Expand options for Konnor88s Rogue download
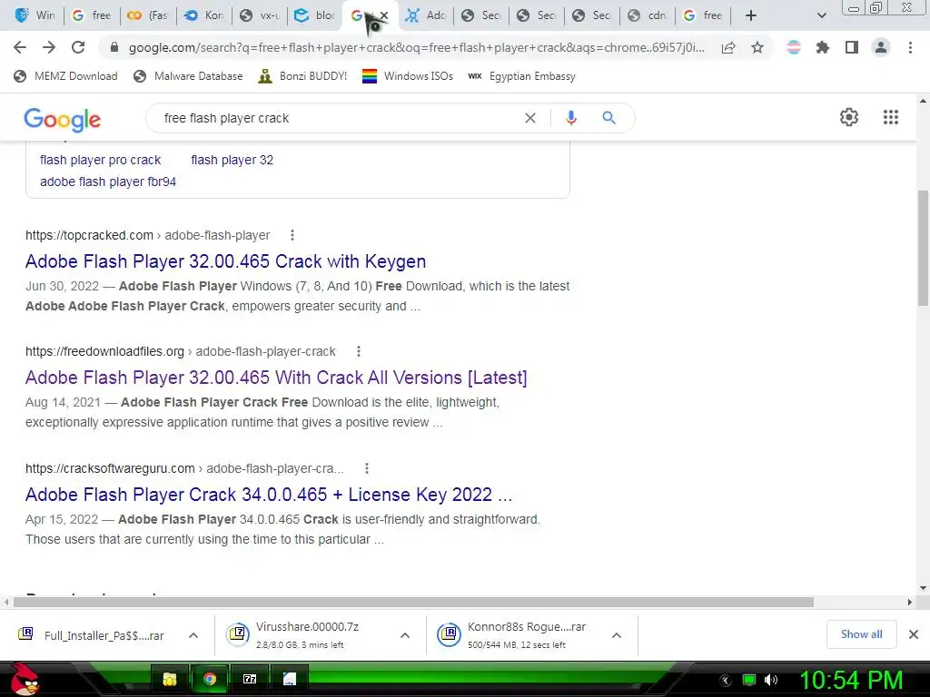This screenshot has width=930, height=697. pos(617,635)
